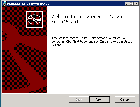
Task: Click the gray footer area beside Back
Action: (x=35, y=99)
